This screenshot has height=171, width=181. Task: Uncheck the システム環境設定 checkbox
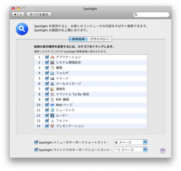point(47,62)
